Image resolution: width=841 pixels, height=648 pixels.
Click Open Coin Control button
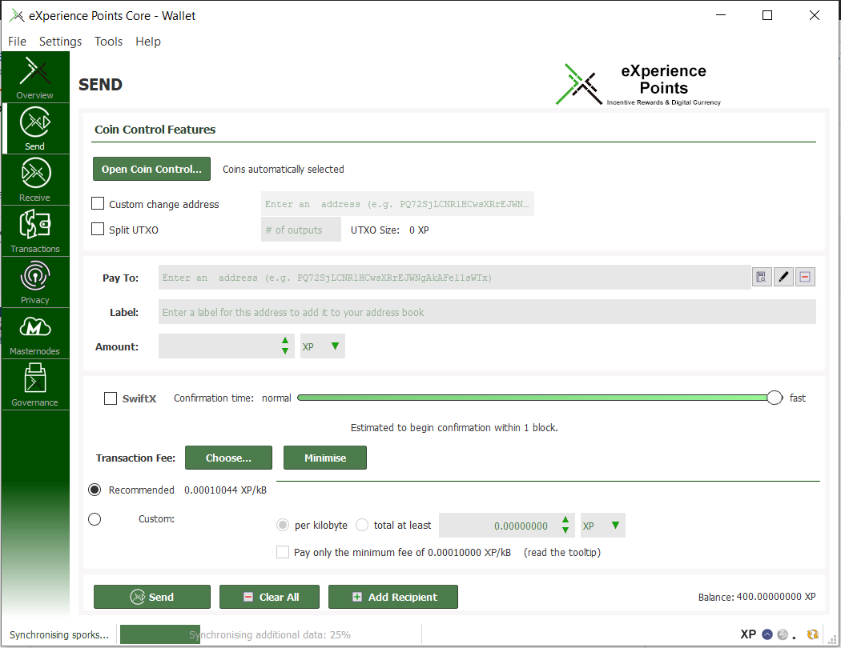click(x=152, y=169)
